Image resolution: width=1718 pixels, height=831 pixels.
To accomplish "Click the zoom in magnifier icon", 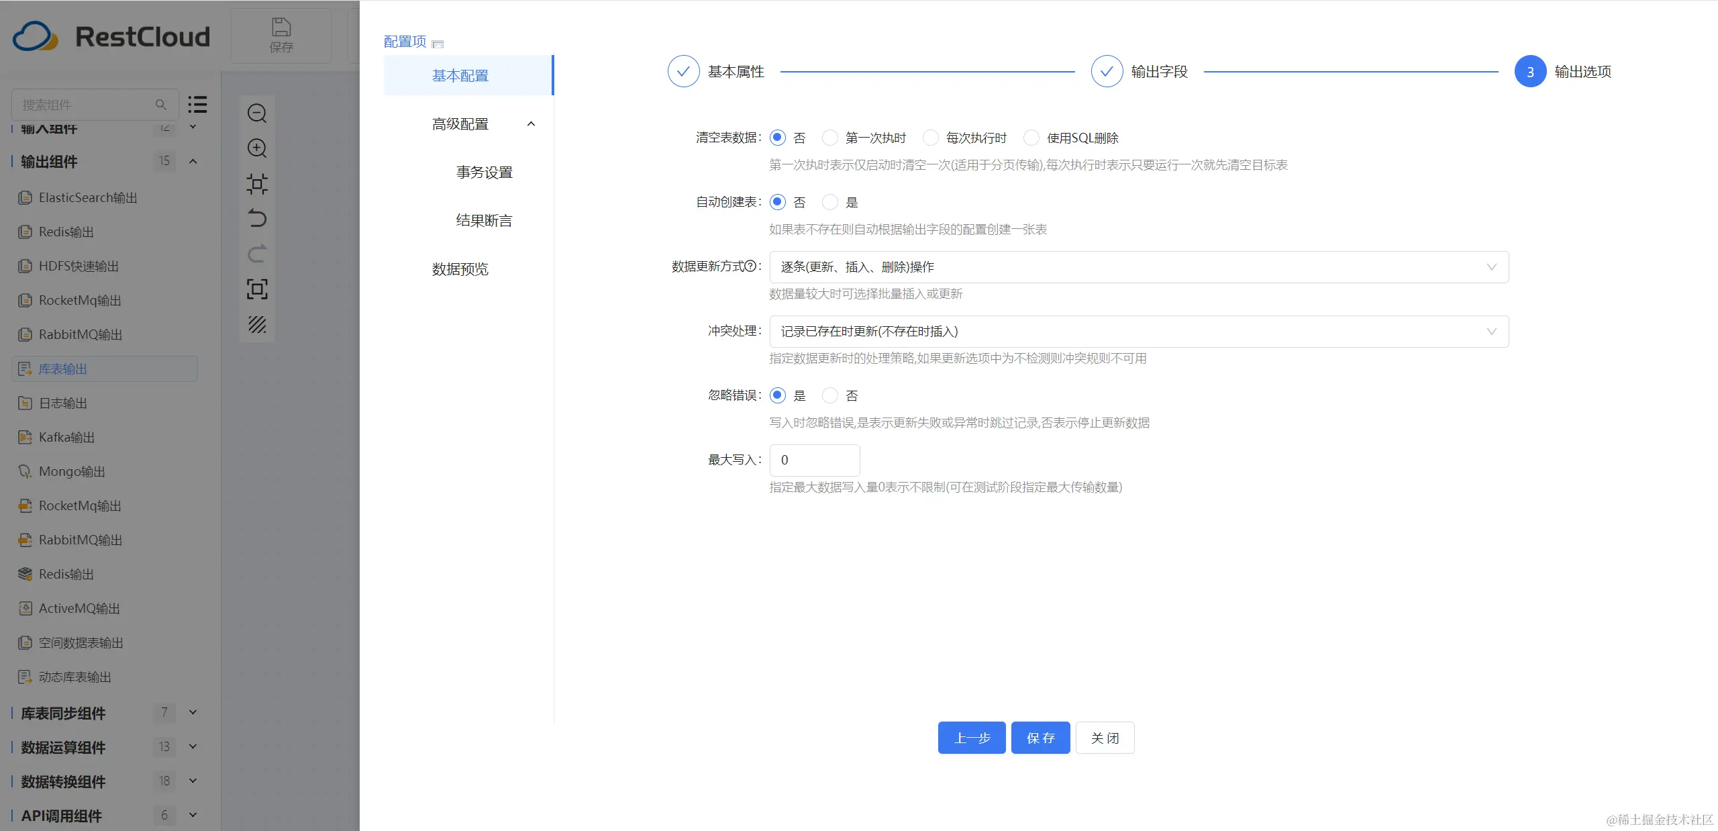I will (257, 148).
